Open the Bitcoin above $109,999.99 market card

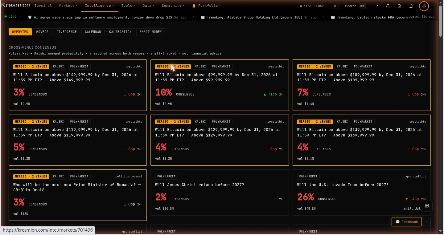tap(362, 85)
